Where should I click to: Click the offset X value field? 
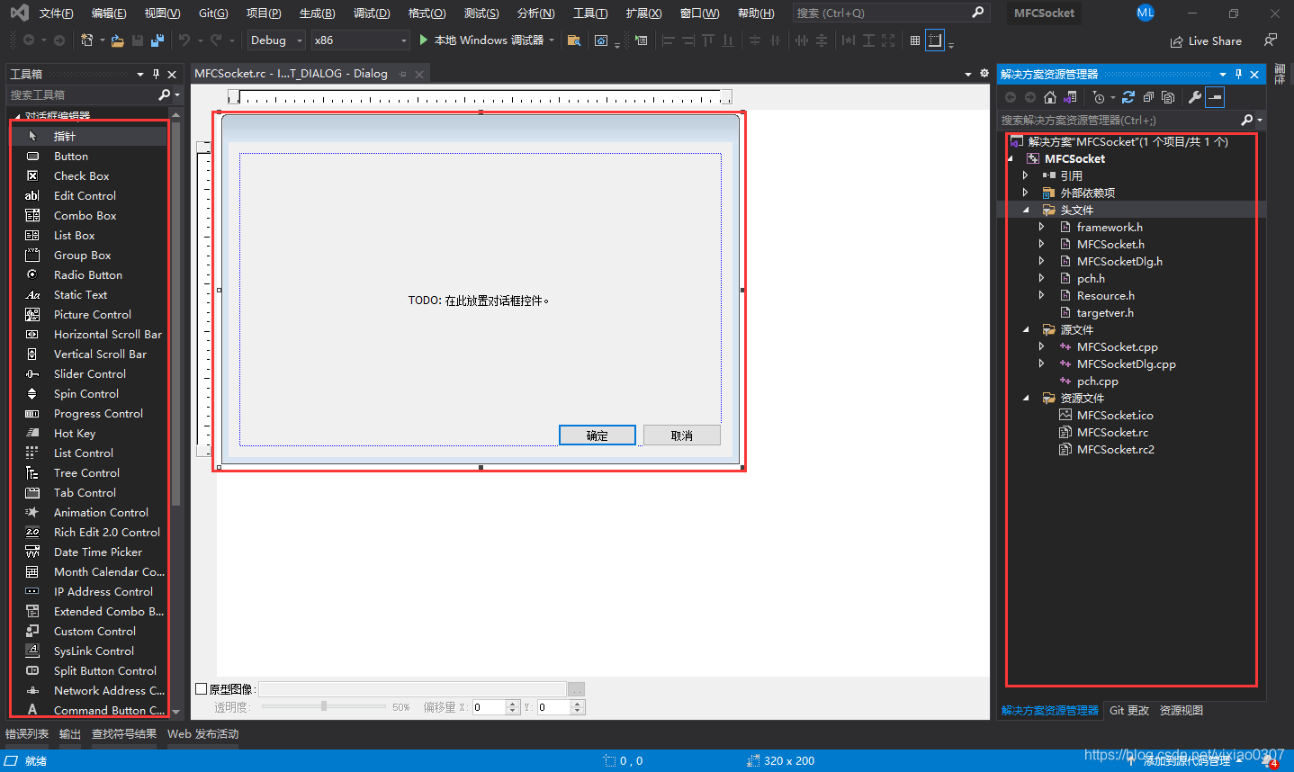click(x=489, y=707)
